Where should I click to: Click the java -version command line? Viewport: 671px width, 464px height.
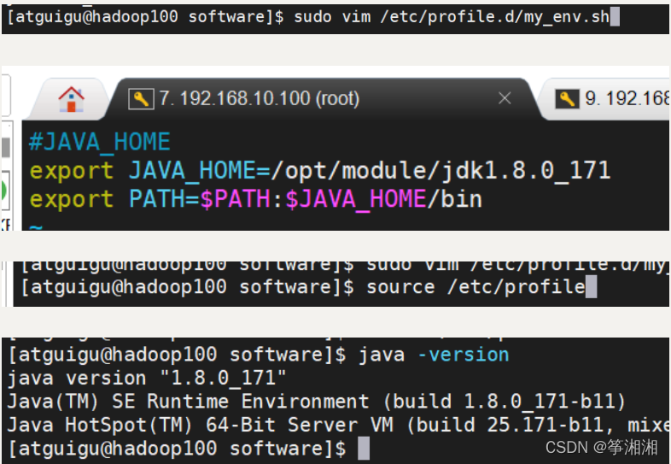tap(259, 355)
